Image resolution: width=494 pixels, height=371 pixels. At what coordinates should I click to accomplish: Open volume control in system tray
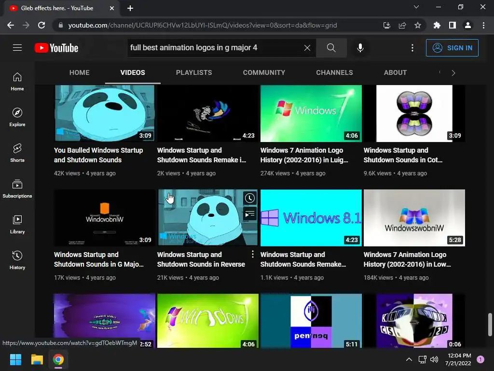click(434, 359)
